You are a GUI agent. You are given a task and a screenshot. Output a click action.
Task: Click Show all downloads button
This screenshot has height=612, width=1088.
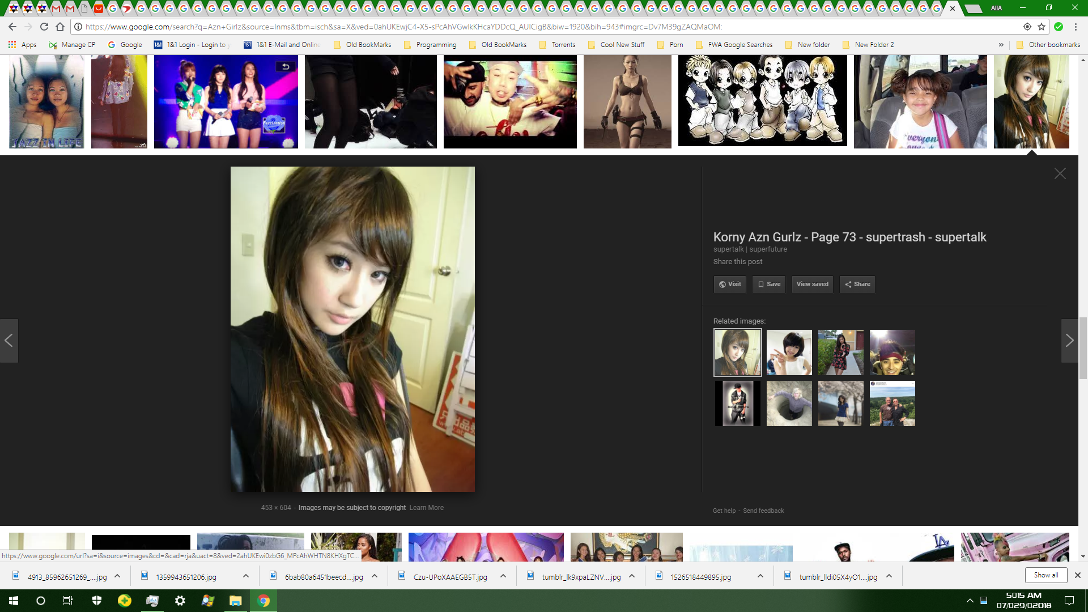click(1045, 575)
